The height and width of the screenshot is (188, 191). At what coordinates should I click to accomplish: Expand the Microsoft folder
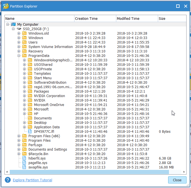(24, 109)
